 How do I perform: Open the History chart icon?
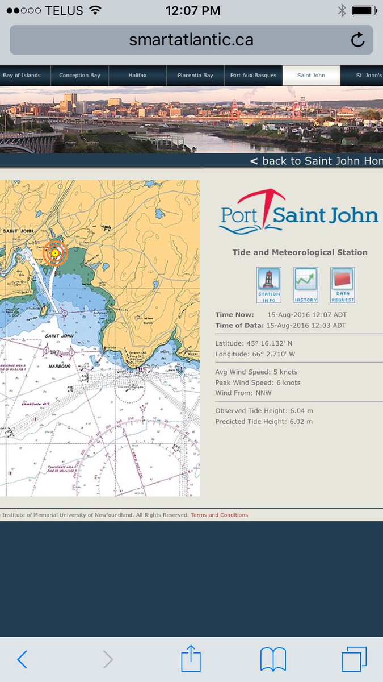coord(306,285)
